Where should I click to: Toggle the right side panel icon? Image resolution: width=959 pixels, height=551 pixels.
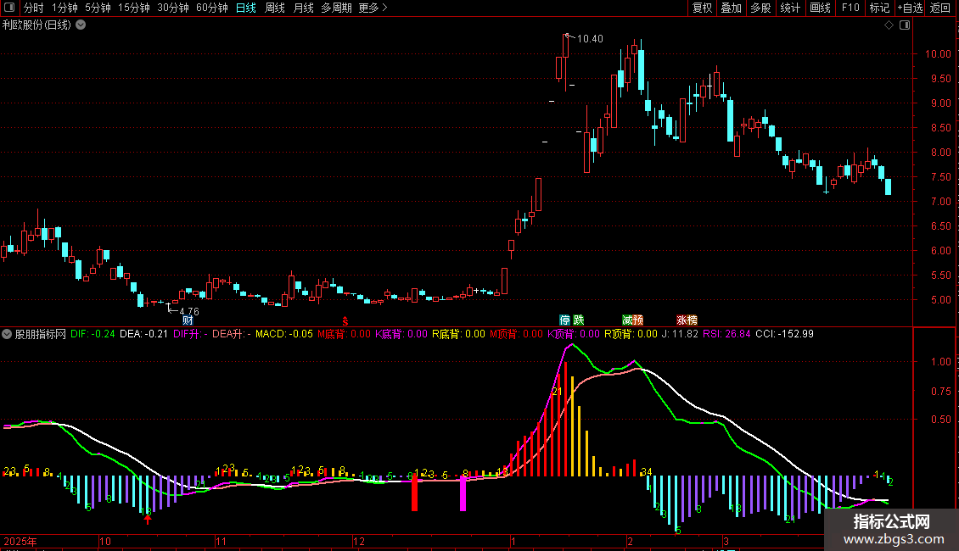(x=905, y=25)
